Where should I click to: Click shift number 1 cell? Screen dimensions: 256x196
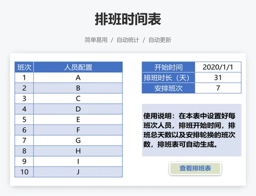(x=24, y=78)
